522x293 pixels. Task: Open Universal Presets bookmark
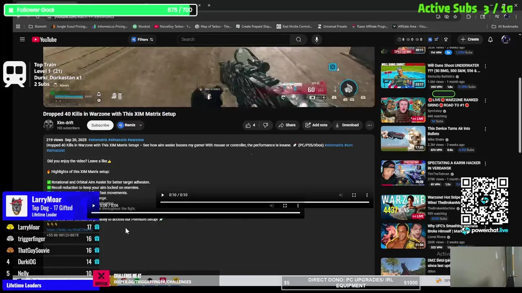[x=332, y=26]
